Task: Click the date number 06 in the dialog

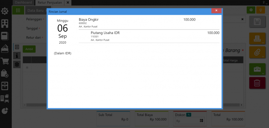Action: click(x=63, y=28)
